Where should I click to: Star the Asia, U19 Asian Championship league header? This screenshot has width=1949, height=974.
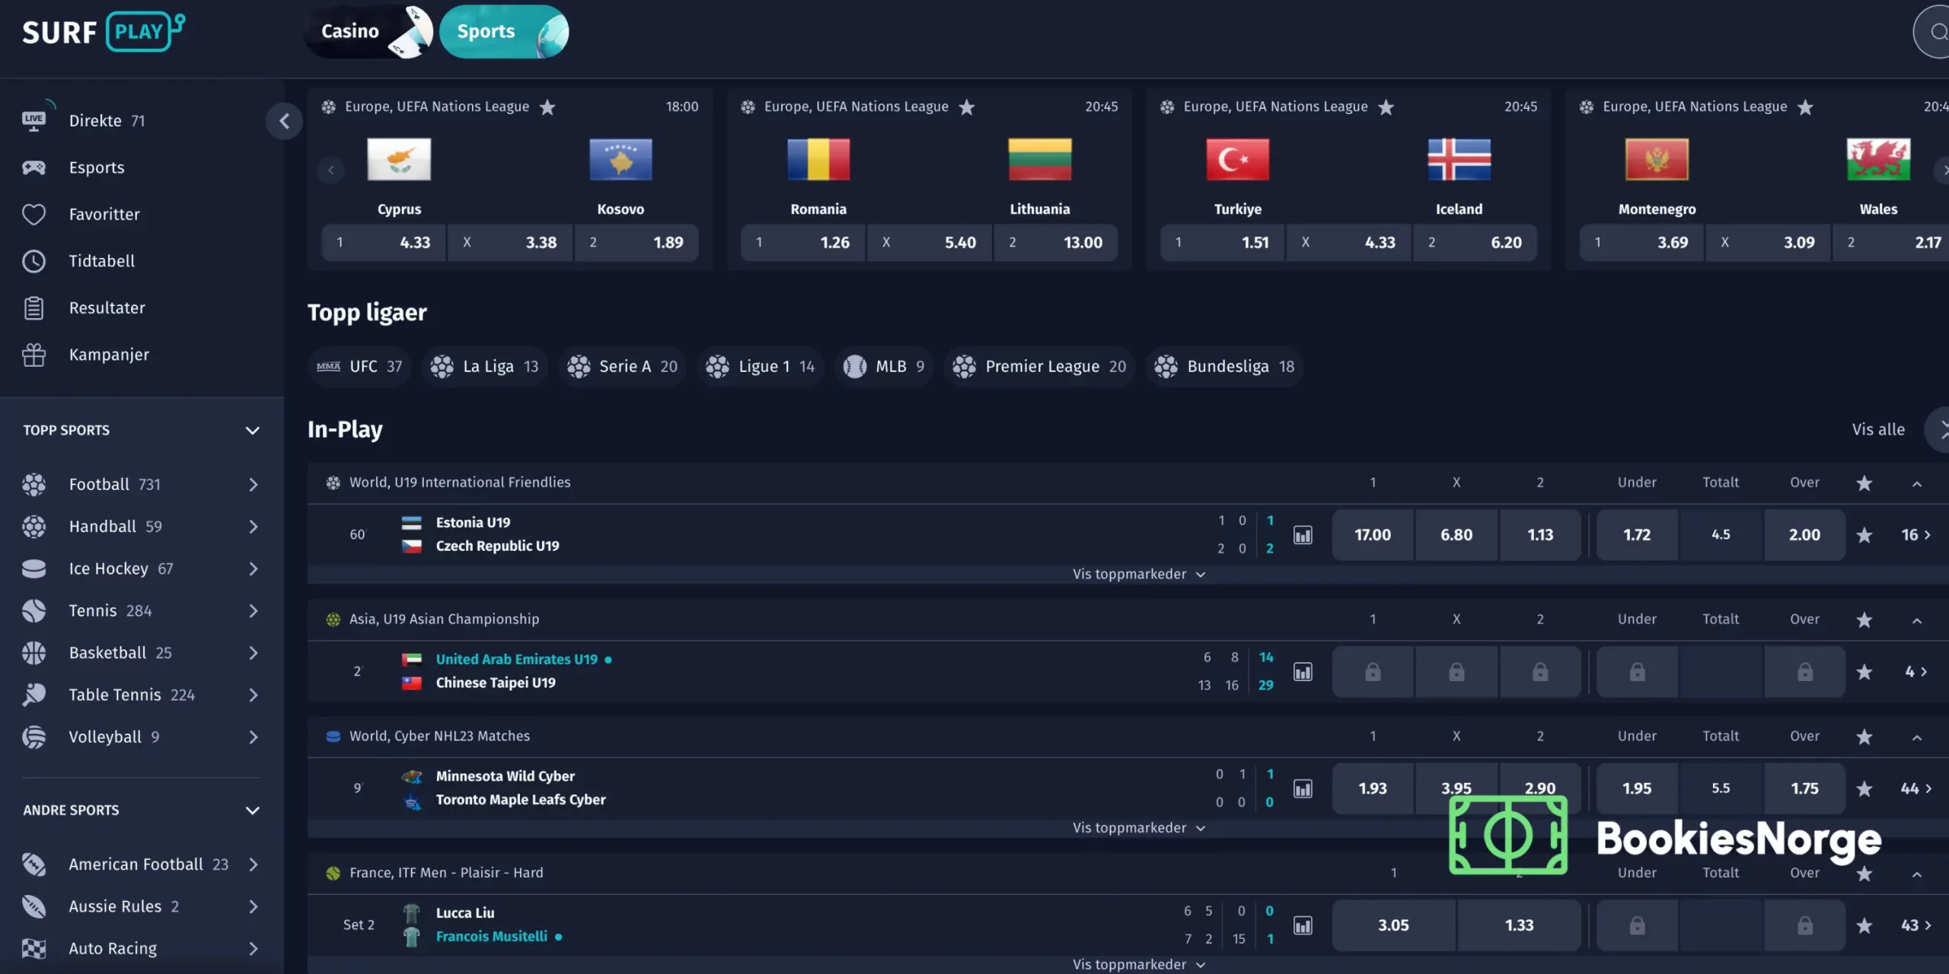[1864, 620]
